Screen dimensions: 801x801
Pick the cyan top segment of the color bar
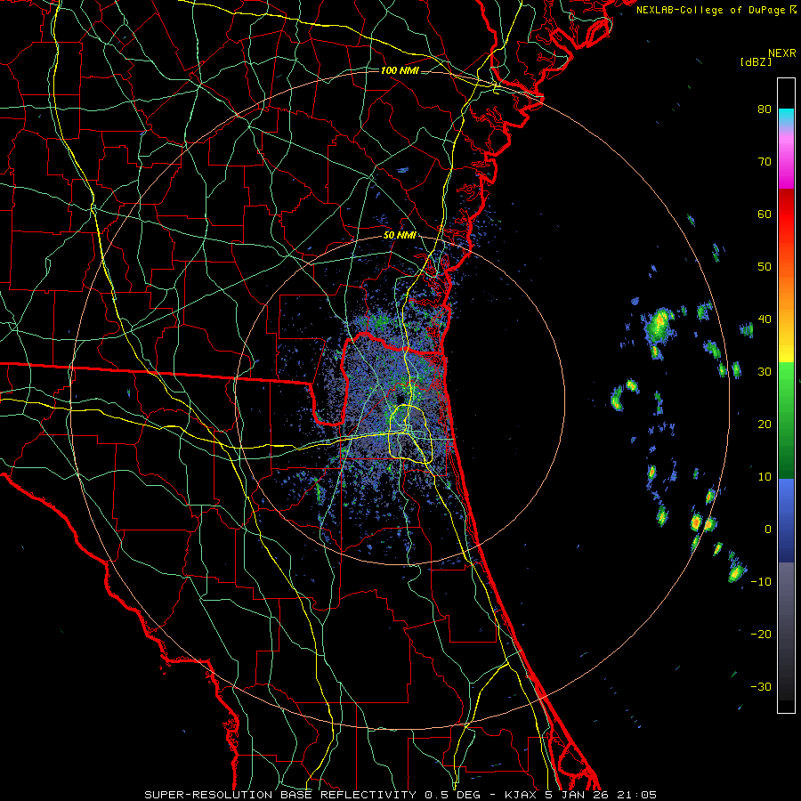(x=786, y=117)
